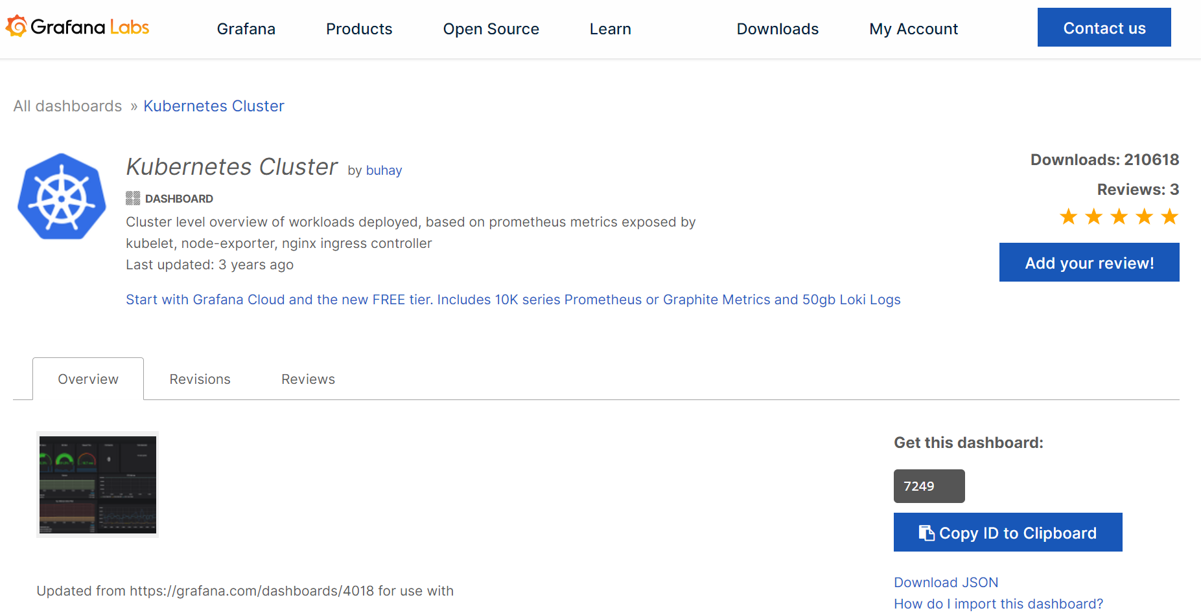
Task: Click the Kubernetes Cluster page title
Action: pyautogui.click(x=232, y=167)
